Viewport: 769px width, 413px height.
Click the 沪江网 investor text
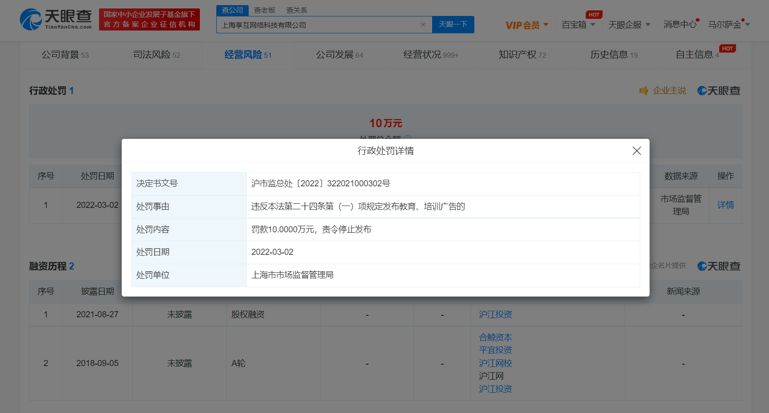(x=491, y=376)
